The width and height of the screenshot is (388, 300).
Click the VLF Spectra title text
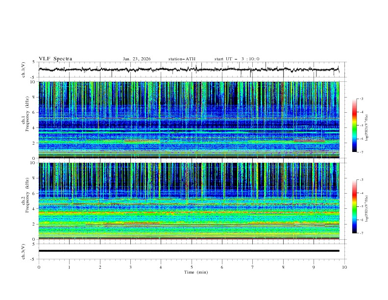[x=55, y=58]
